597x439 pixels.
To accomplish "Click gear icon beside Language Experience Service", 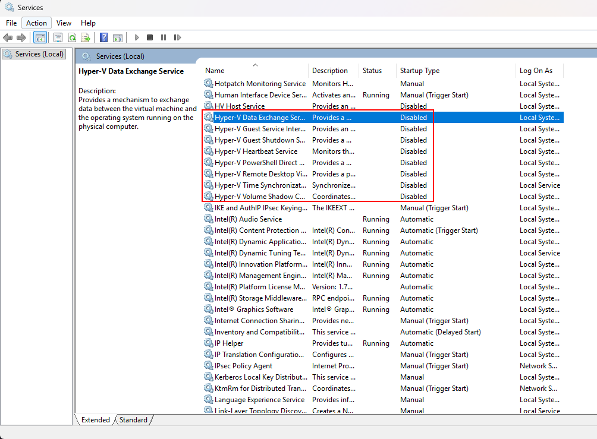I will pyautogui.click(x=208, y=399).
